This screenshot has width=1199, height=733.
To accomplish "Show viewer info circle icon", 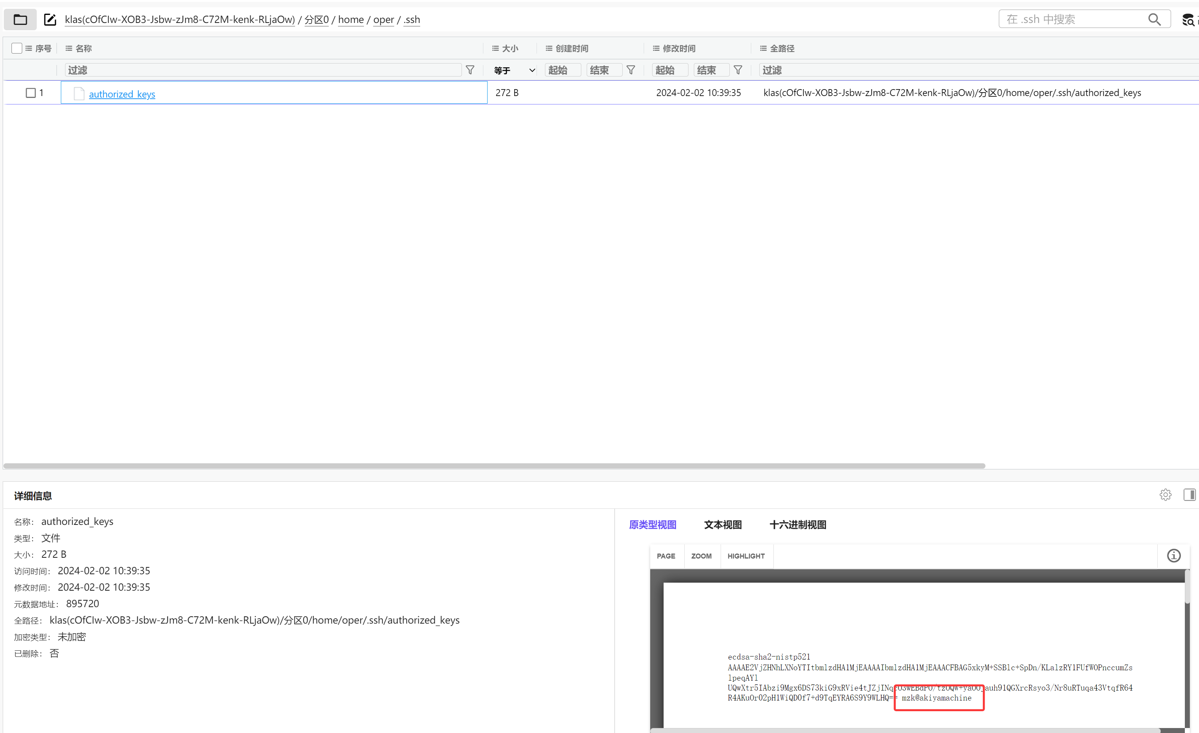I will 1173,555.
